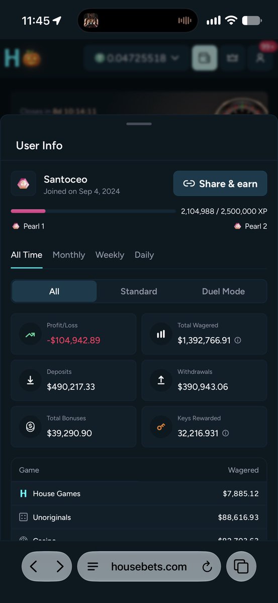Tap the info icon beside Keys Rewarded
278x603 pixels.
coord(225,433)
